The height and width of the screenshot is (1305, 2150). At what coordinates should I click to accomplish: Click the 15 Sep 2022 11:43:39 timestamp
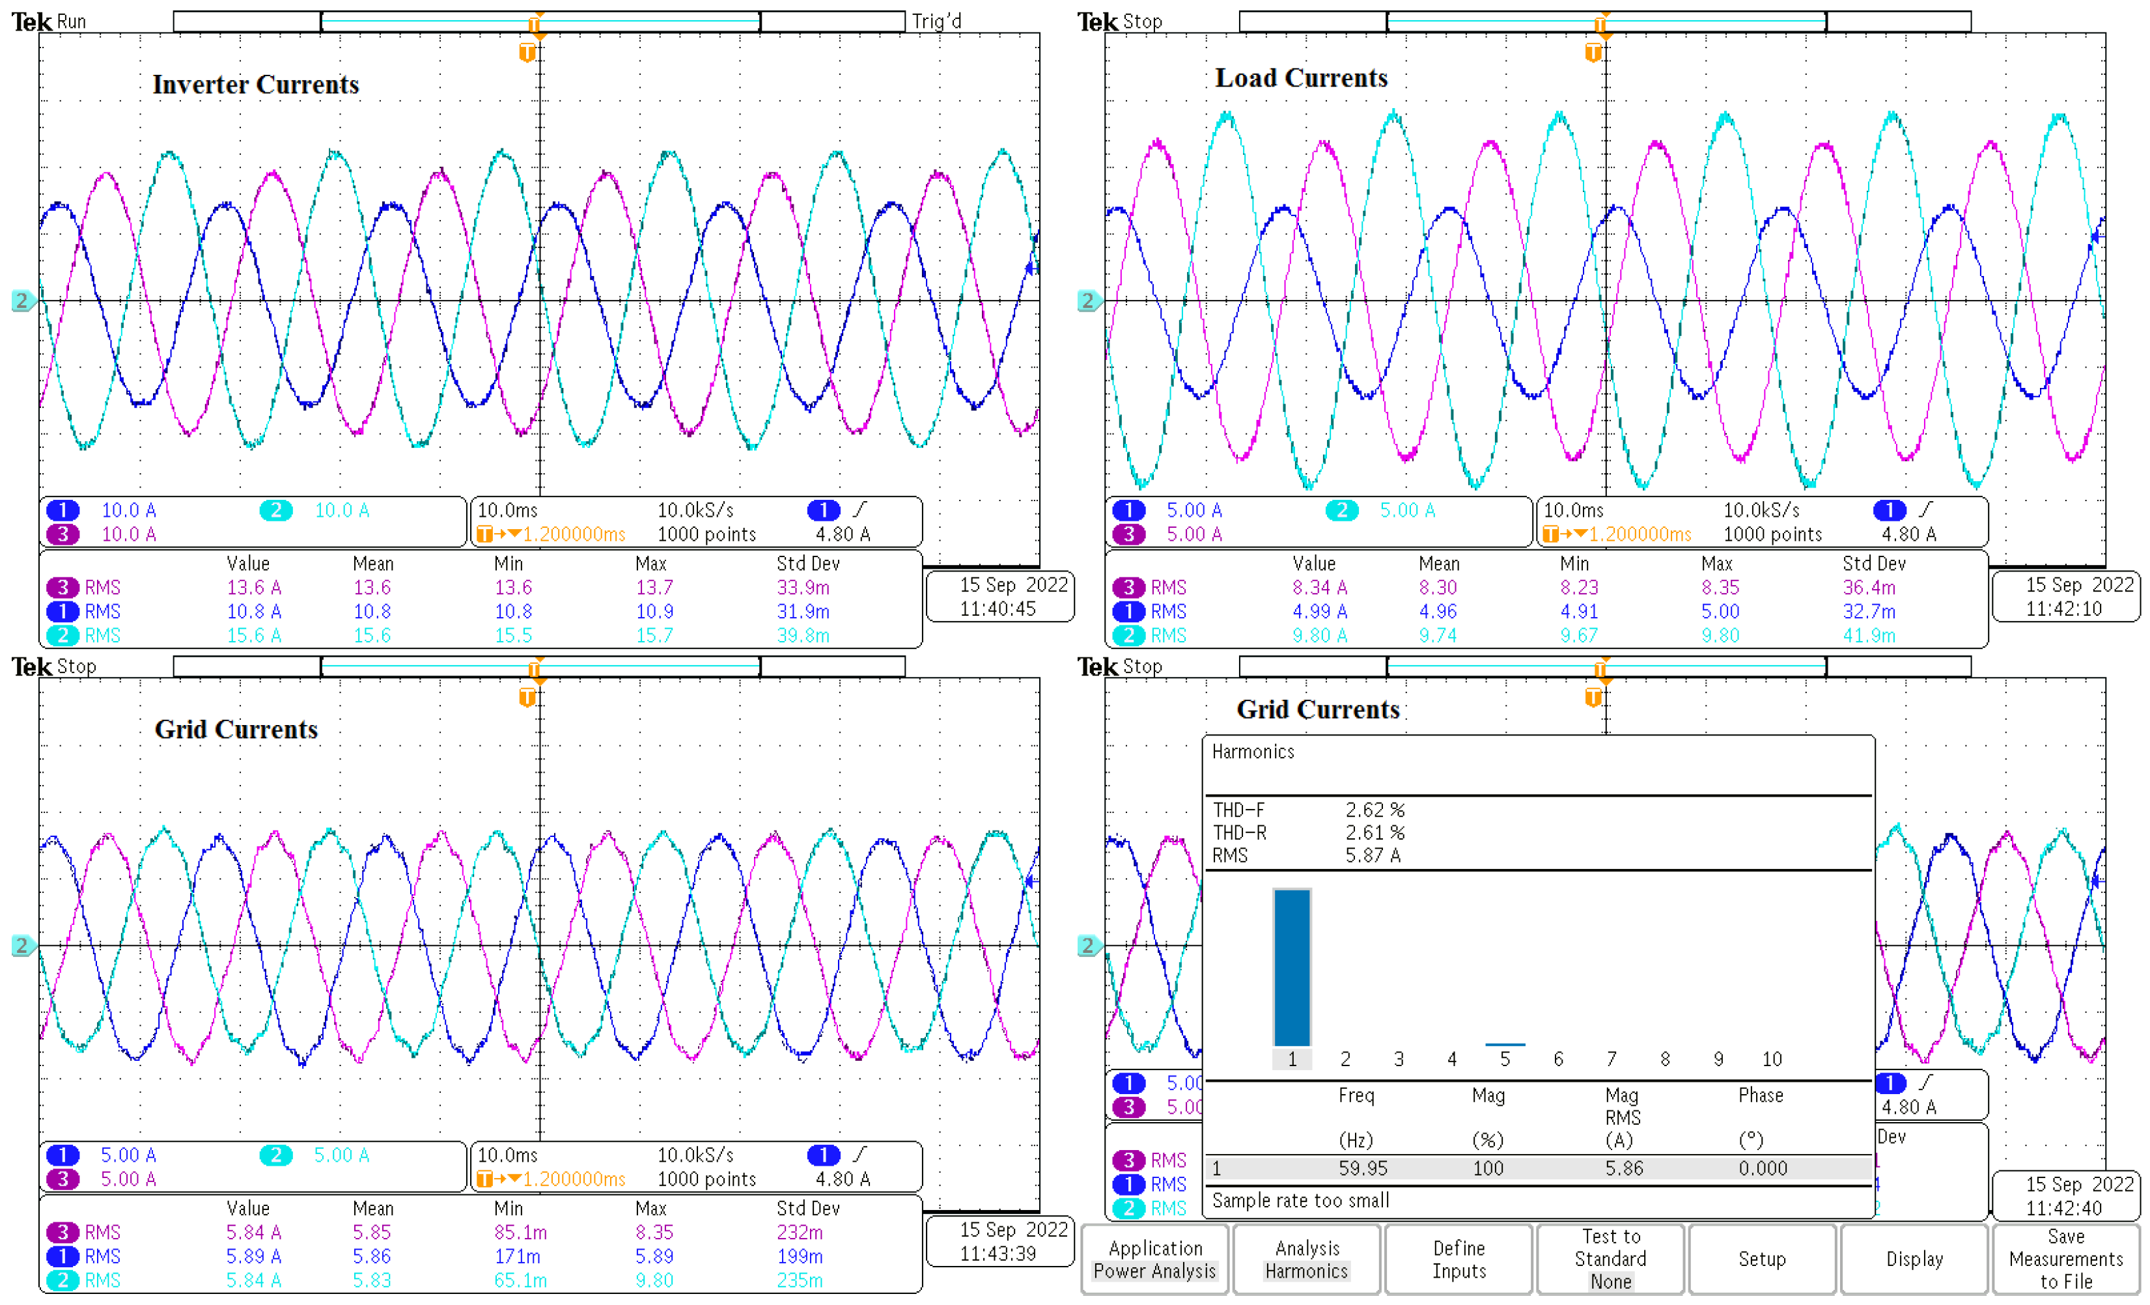click(x=1000, y=1241)
